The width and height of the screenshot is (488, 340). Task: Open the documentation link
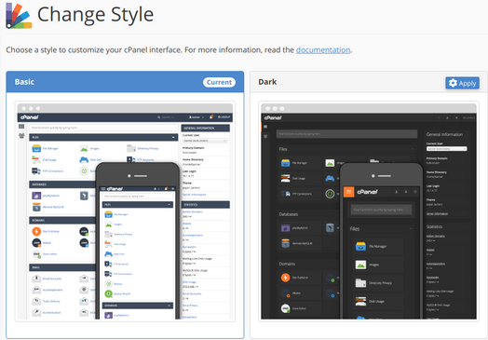click(x=323, y=49)
